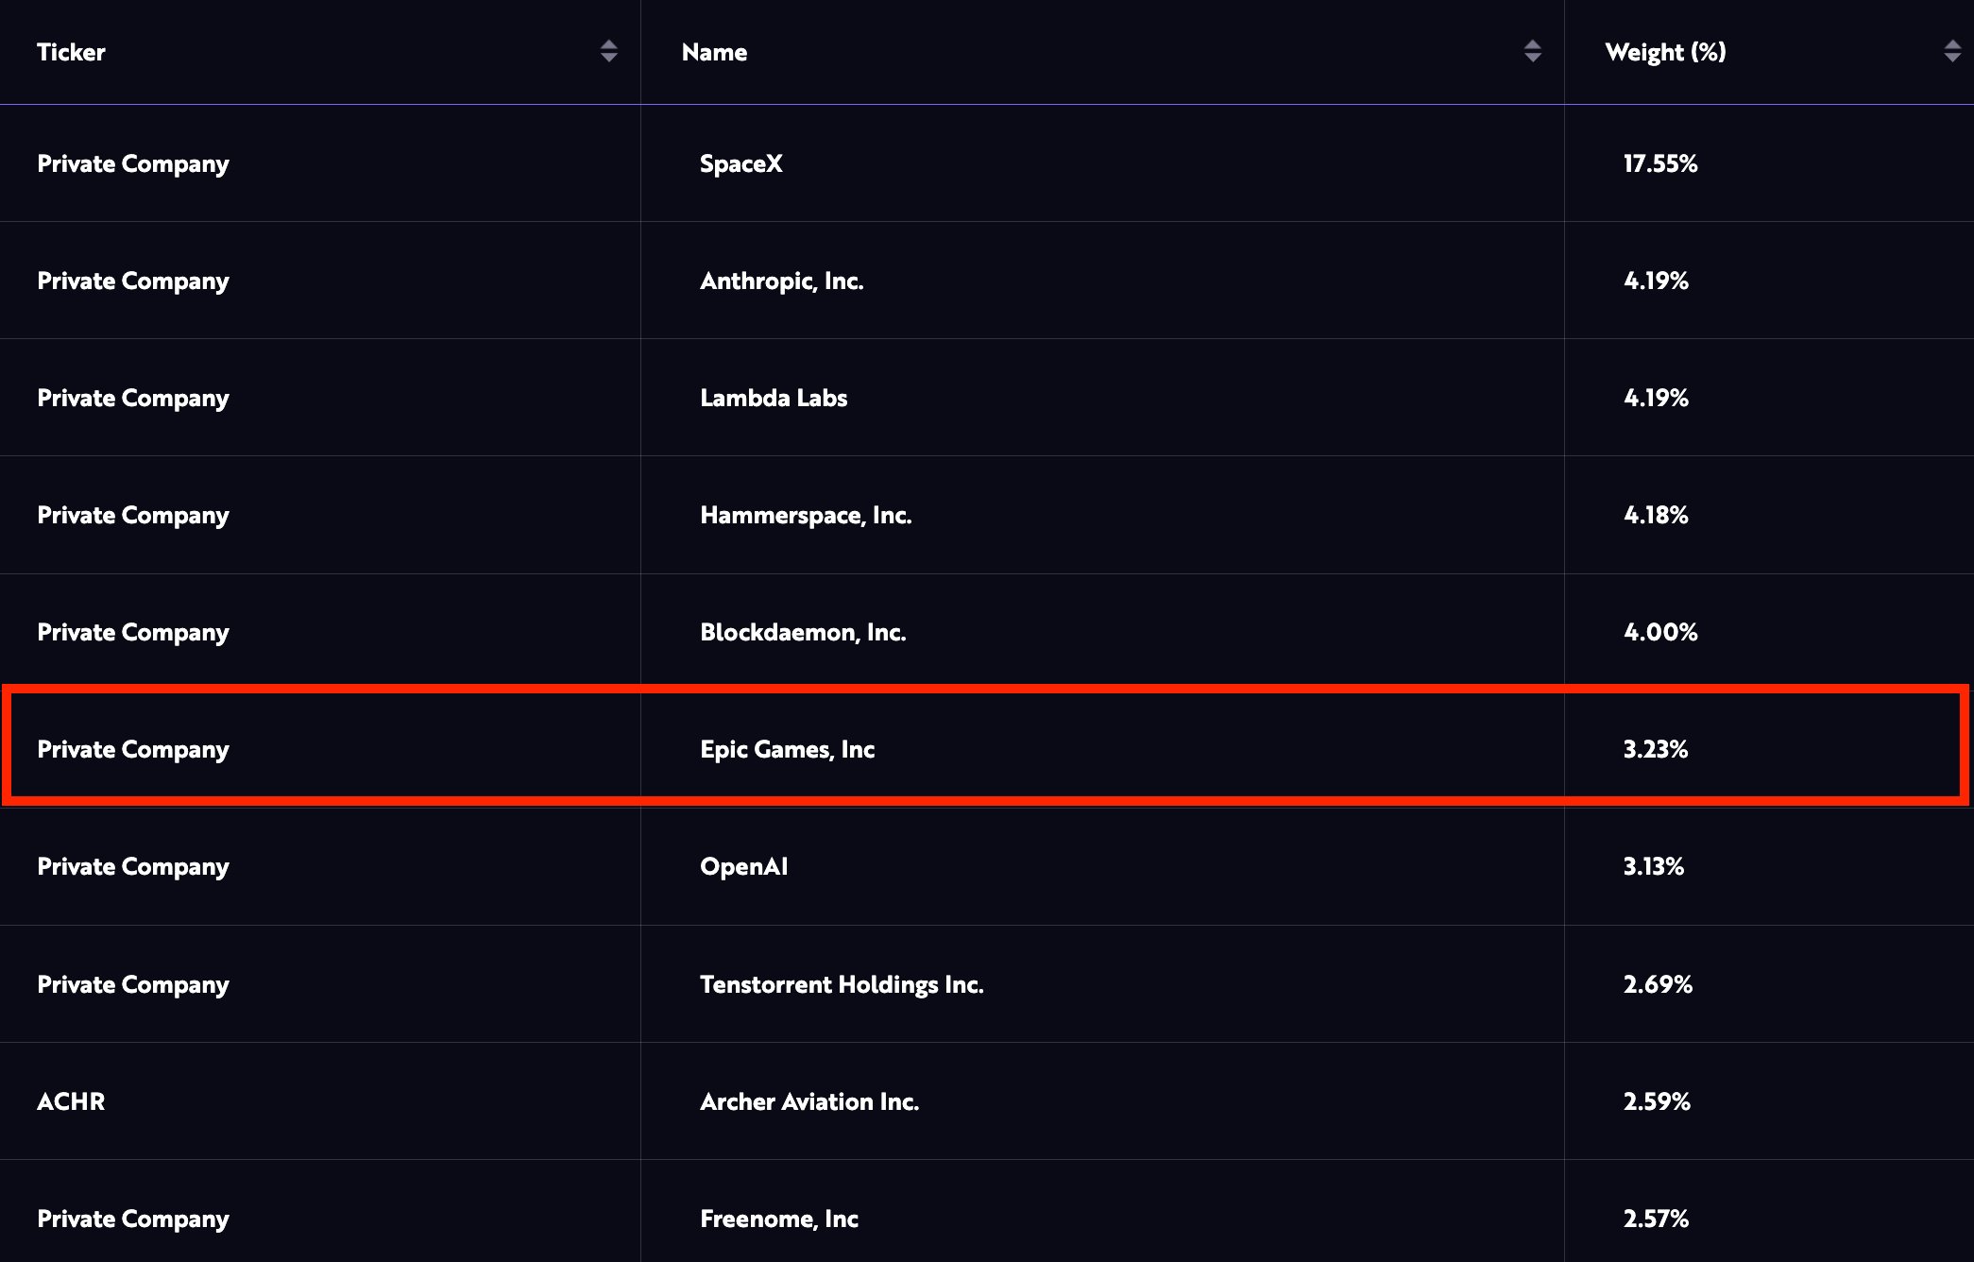
Task: Click Private Company ticker in Anthropic row
Action: point(133,281)
